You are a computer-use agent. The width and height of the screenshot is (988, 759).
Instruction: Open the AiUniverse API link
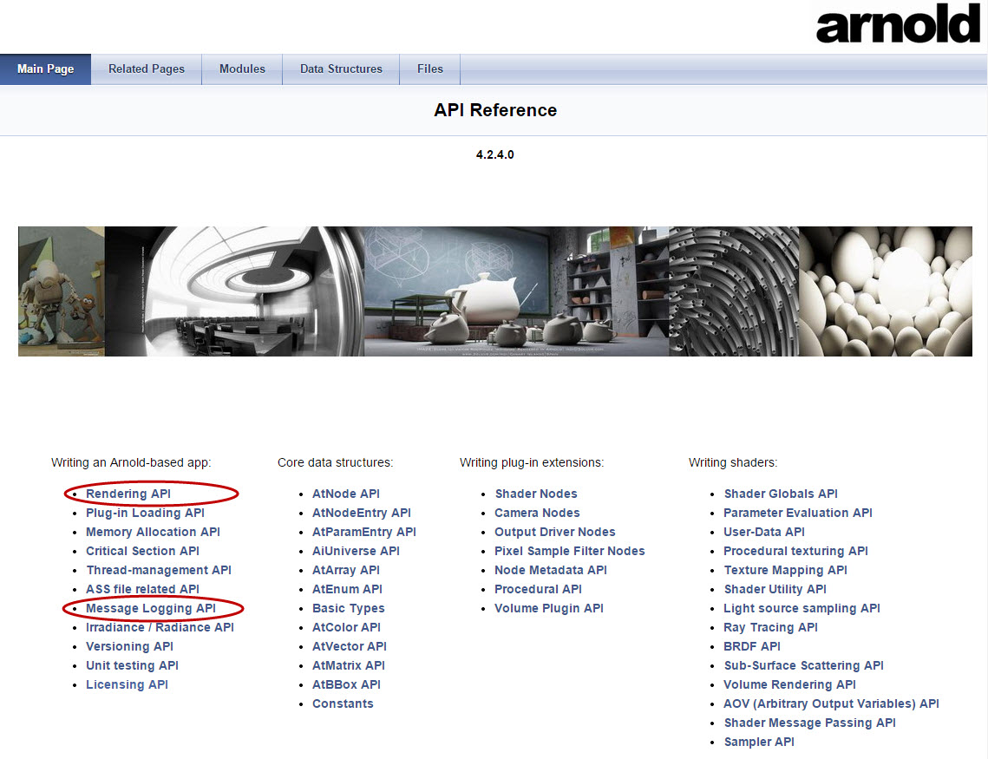(356, 551)
